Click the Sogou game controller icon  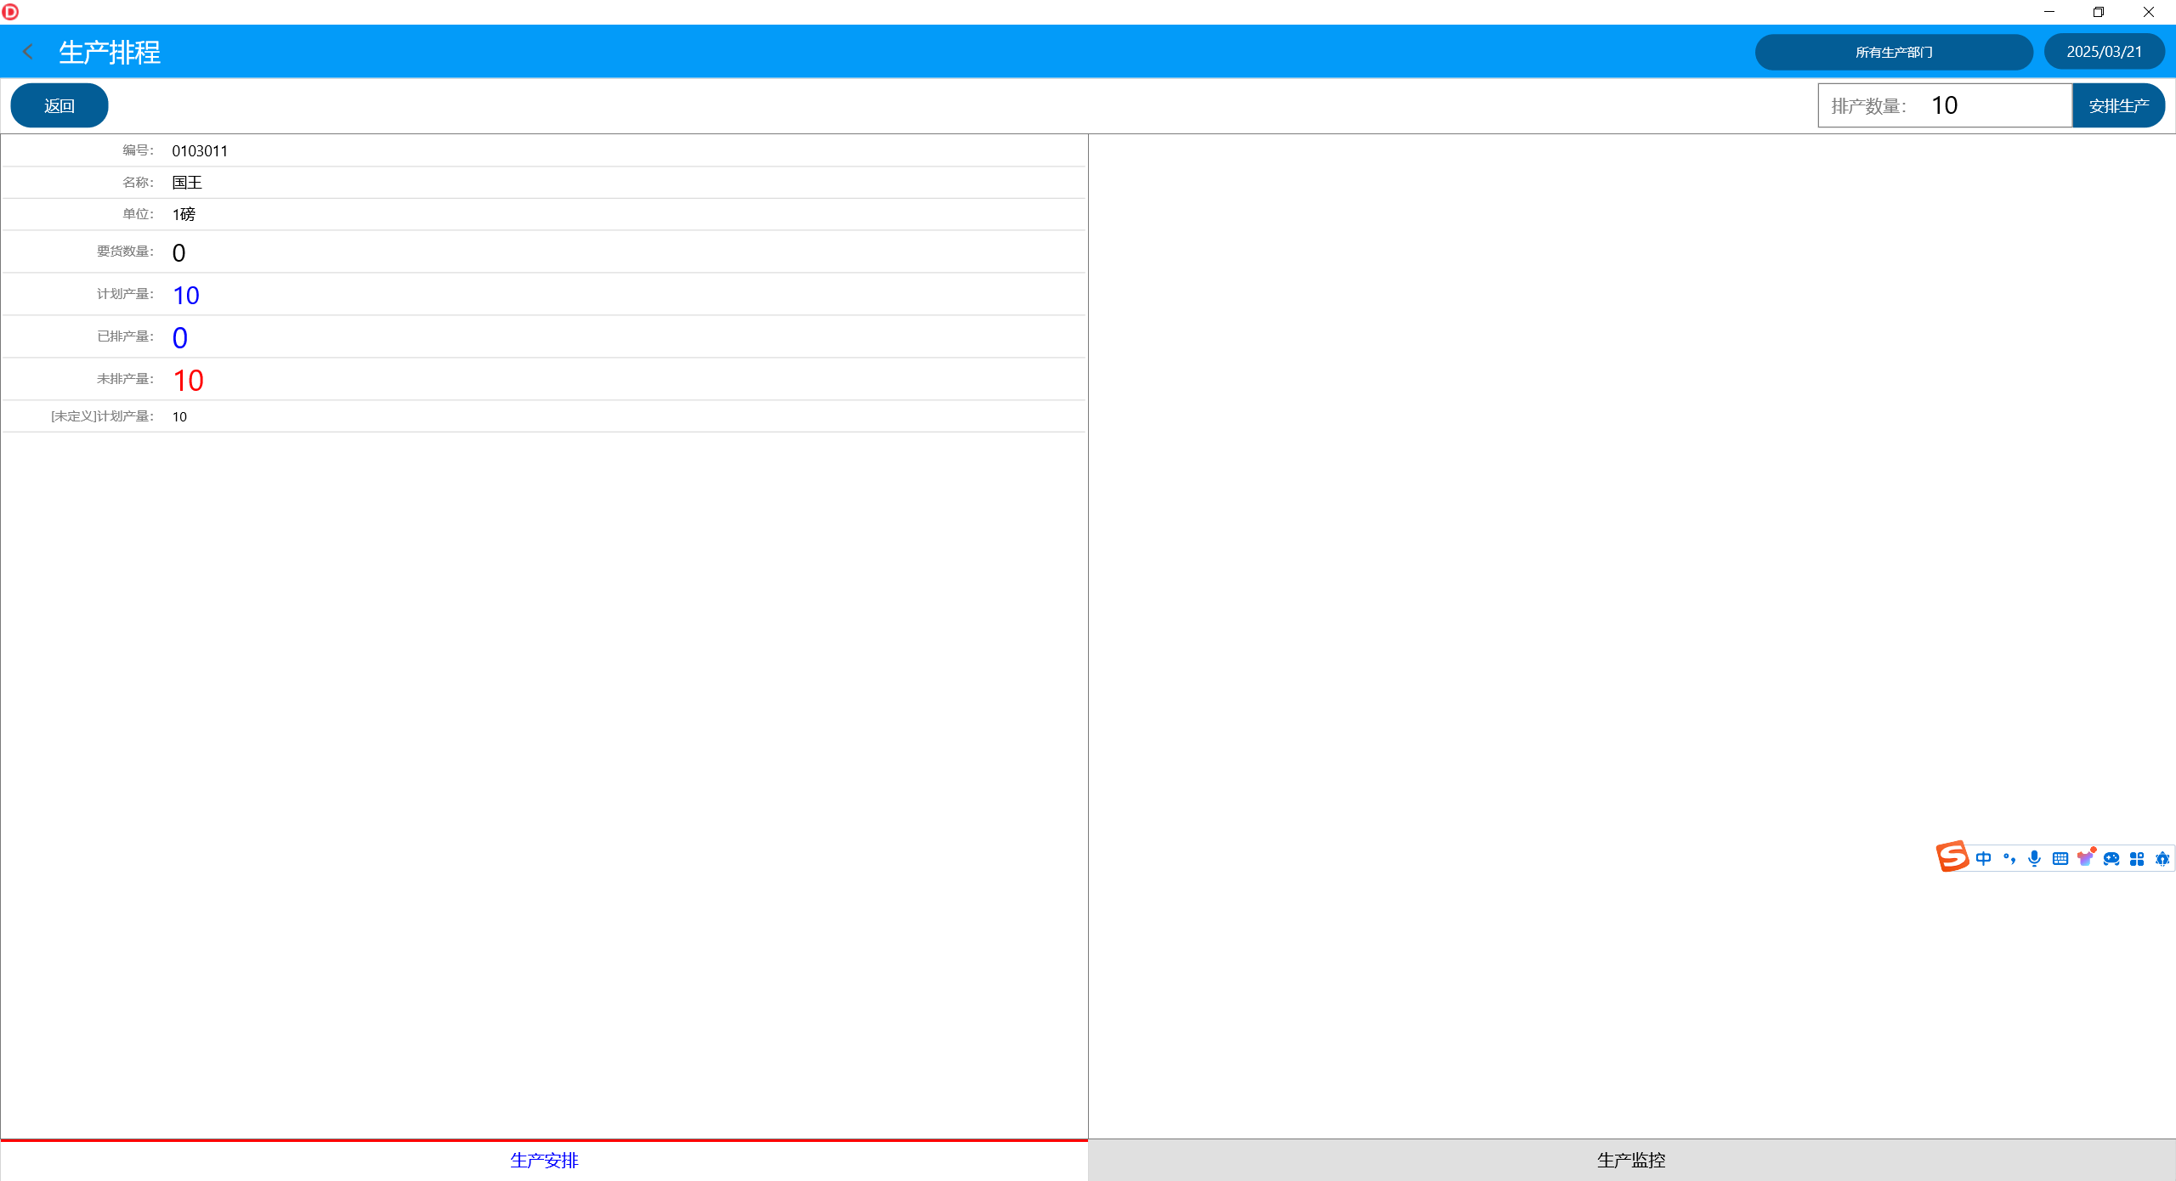pyautogui.click(x=2111, y=859)
